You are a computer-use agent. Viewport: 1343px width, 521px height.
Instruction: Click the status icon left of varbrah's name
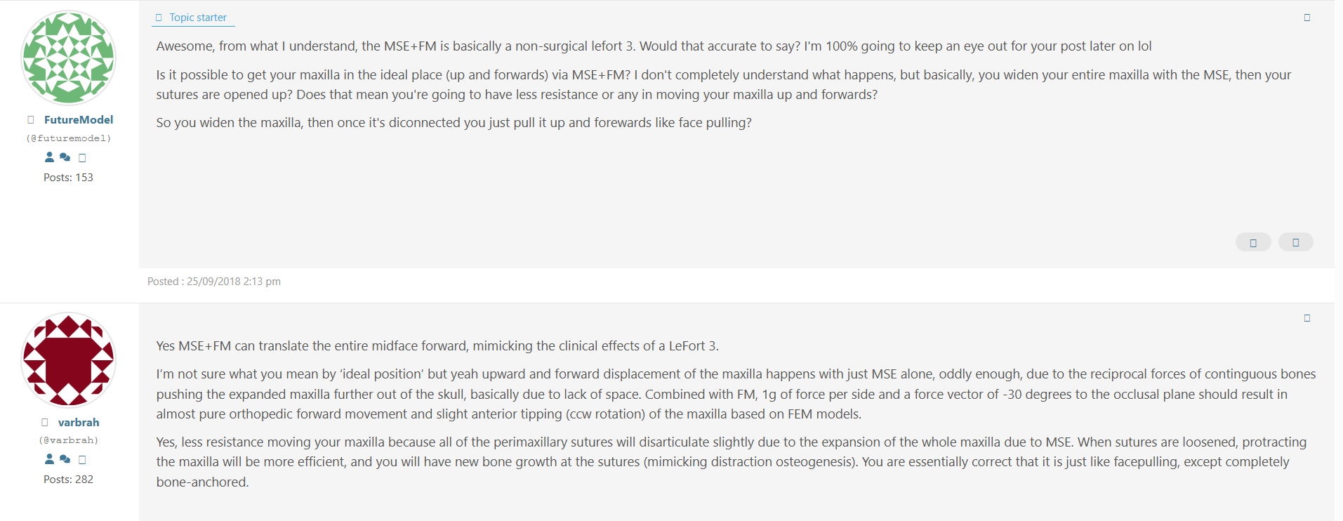[x=45, y=423]
